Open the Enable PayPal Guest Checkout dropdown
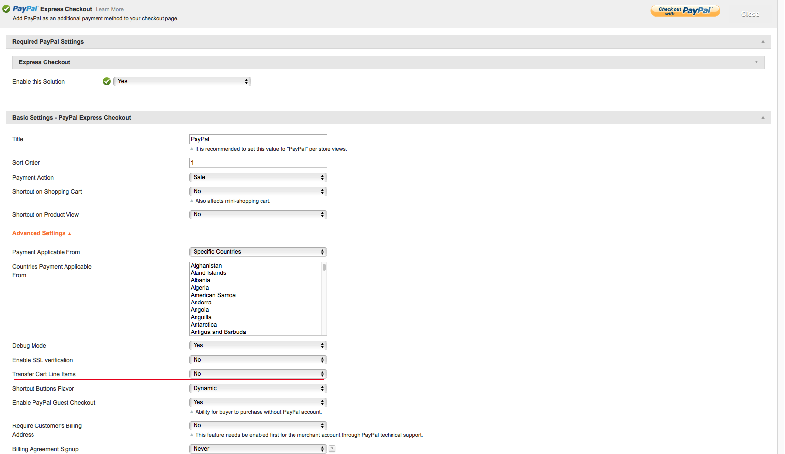Screen dimensions: 785x454 (x=258, y=402)
